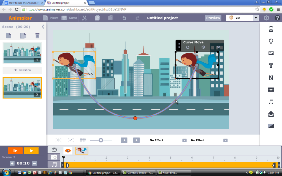Expand the exit effect No Effect list
282x176 pixels.
tap(225, 140)
